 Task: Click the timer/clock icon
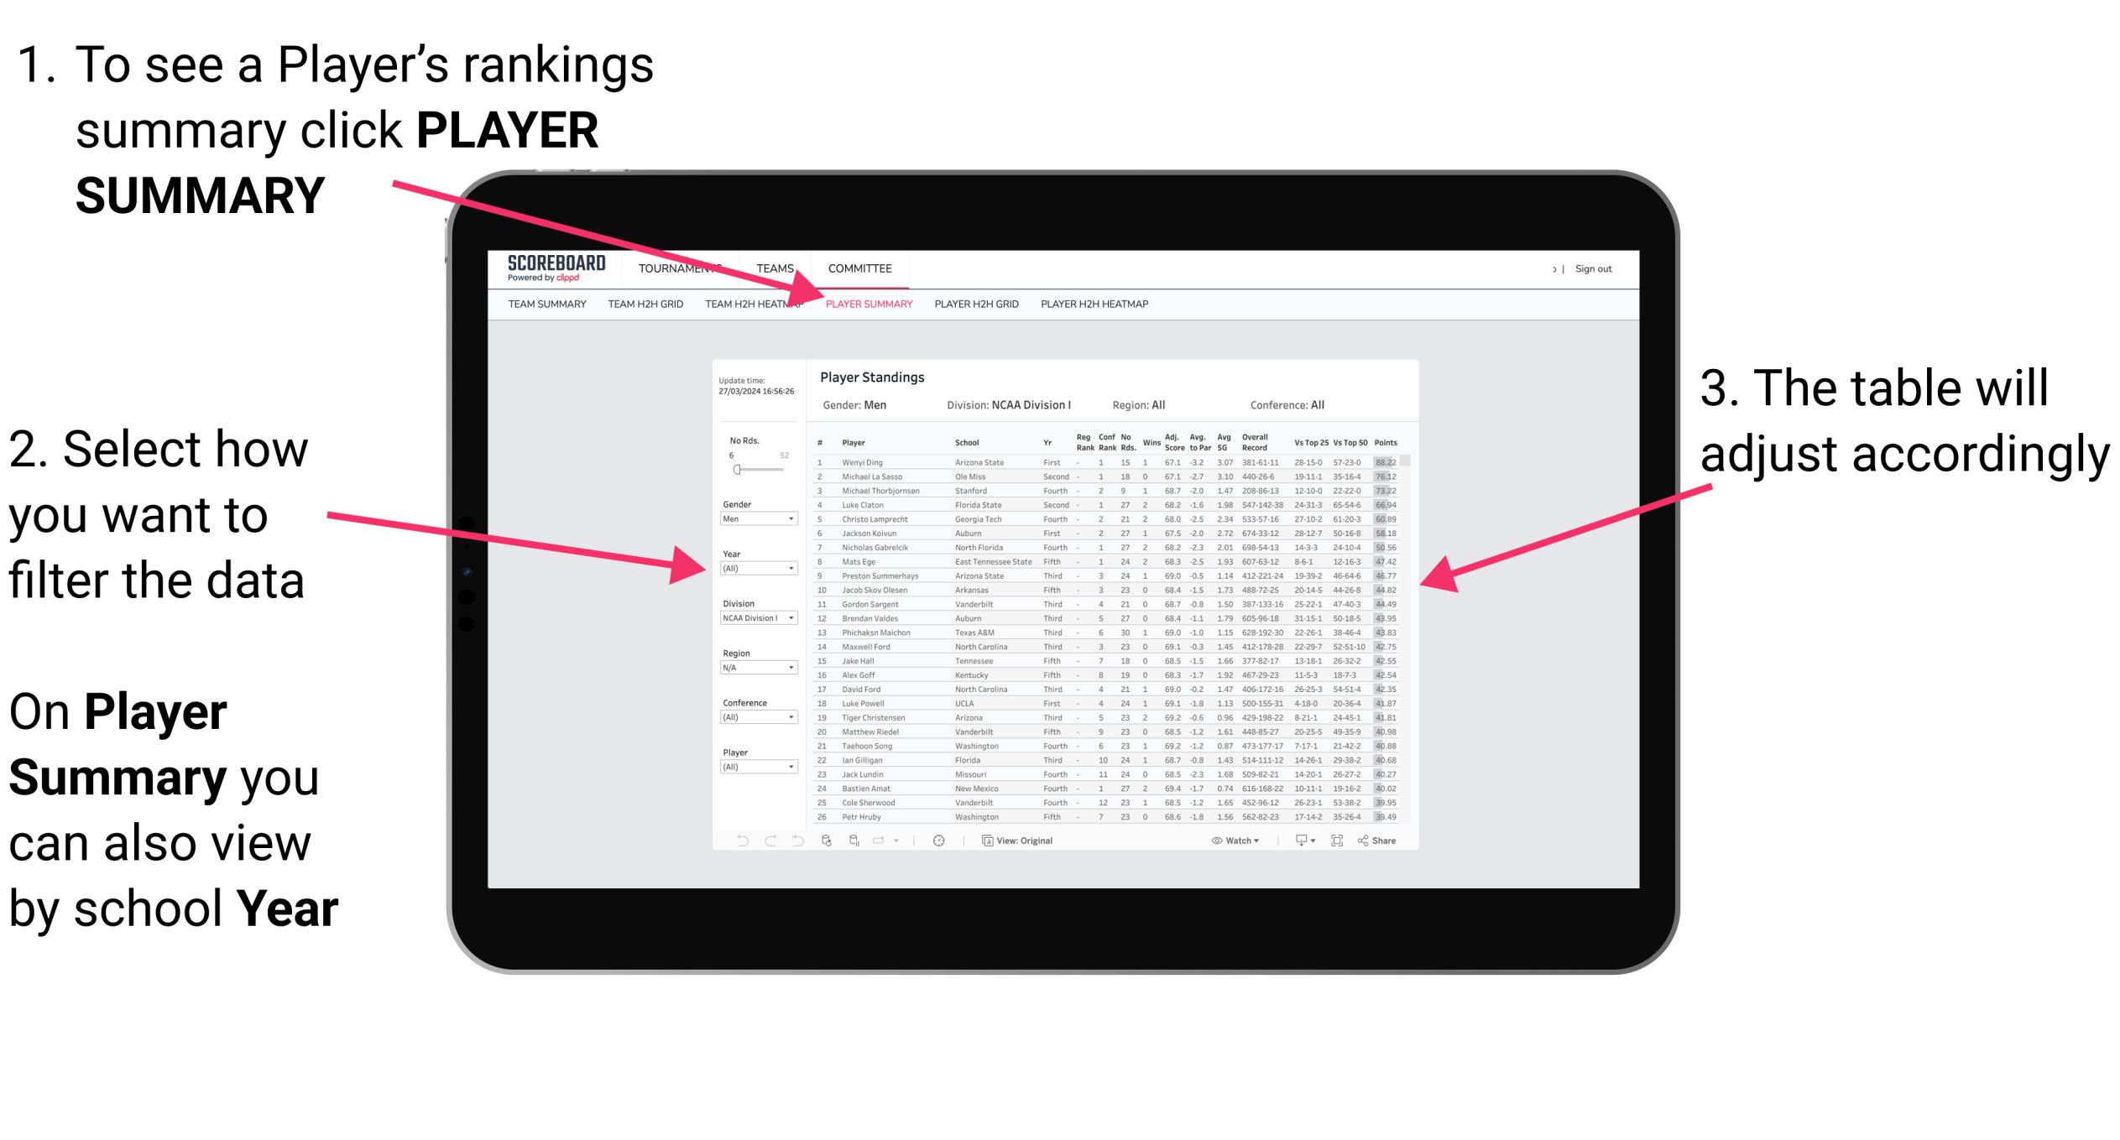click(x=942, y=840)
